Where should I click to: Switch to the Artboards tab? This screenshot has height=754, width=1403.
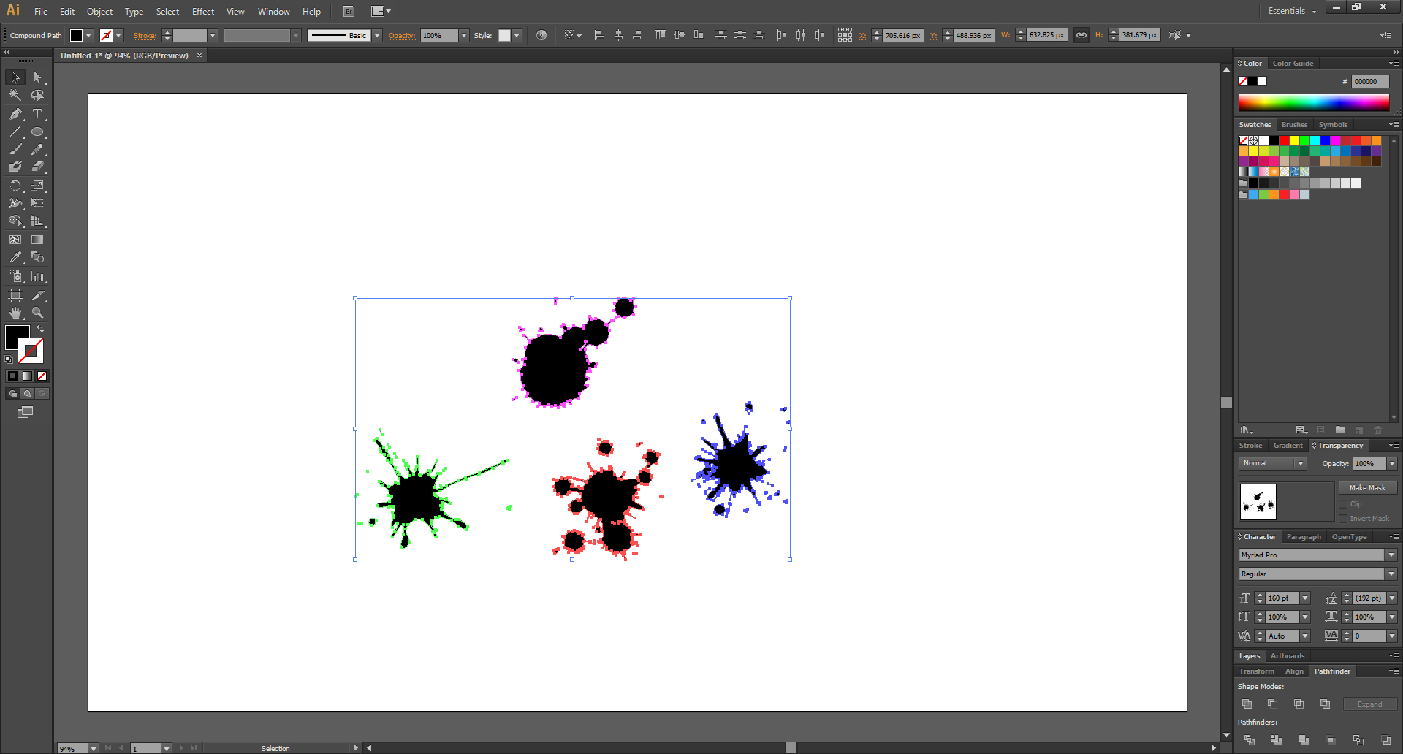coord(1287,656)
